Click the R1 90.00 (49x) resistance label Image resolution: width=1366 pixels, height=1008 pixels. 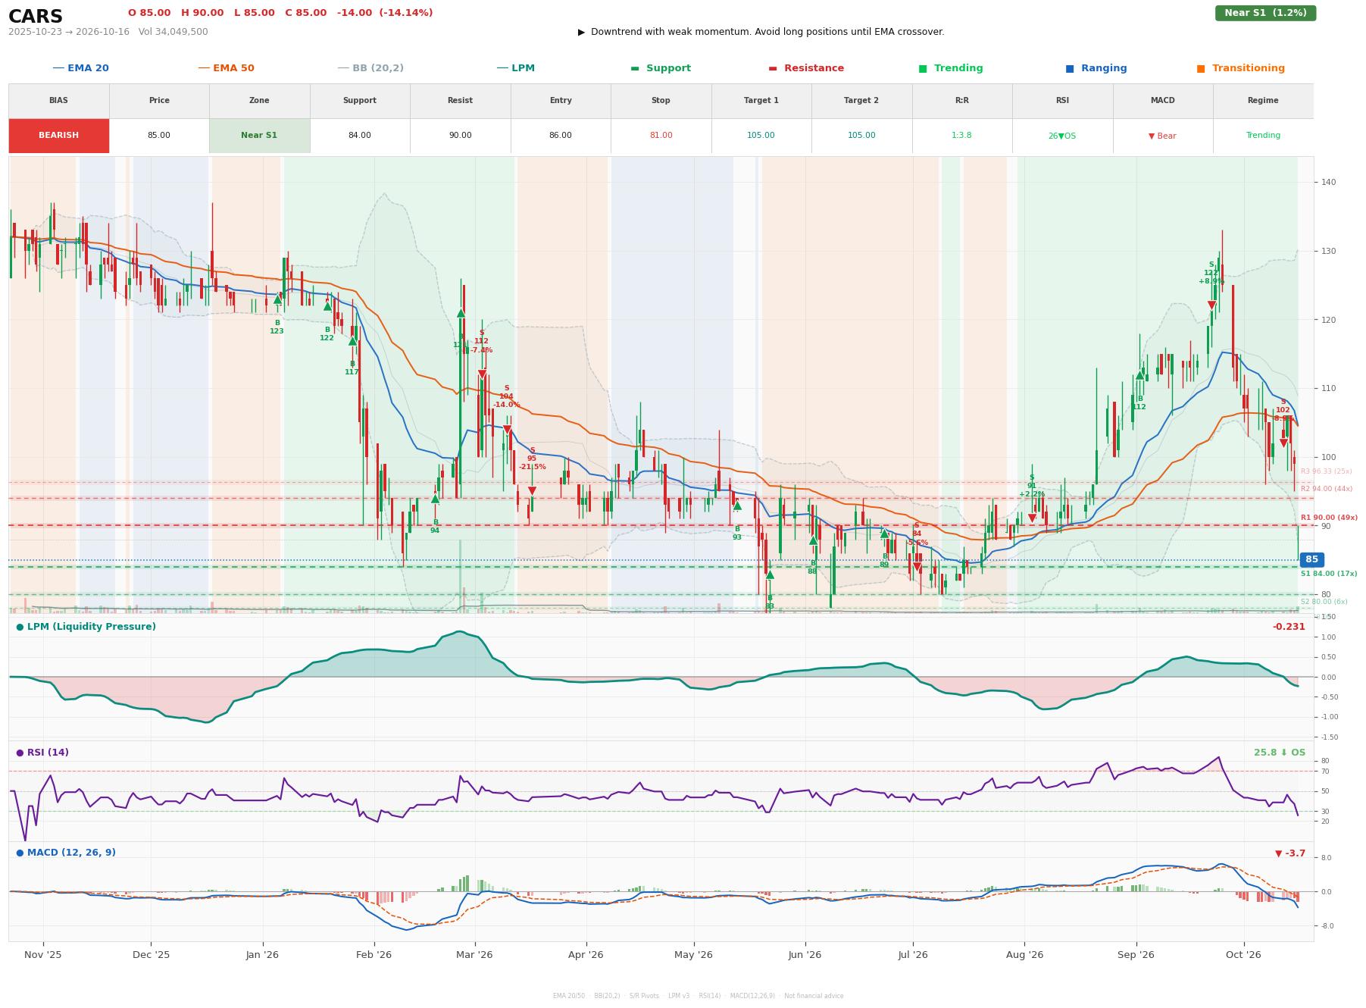(1329, 518)
